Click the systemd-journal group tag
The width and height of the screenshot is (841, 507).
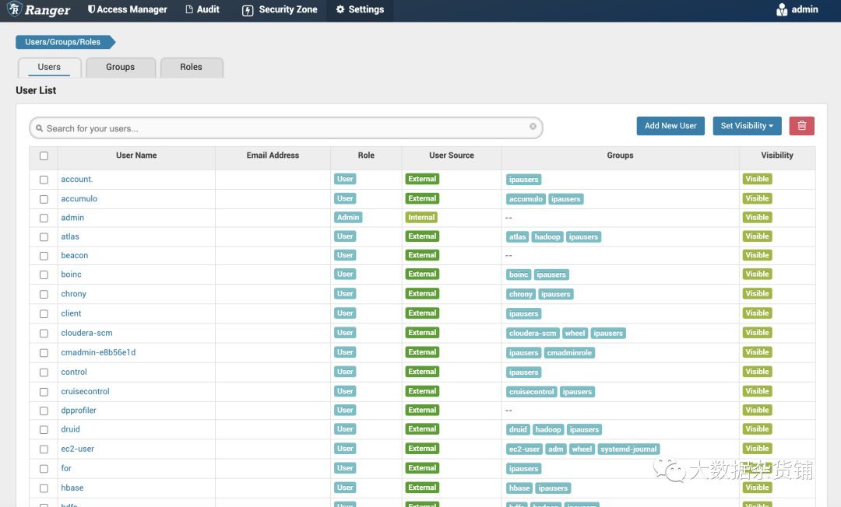(628, 449)
